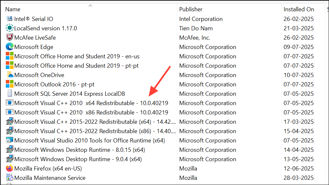Click installer icon of Visual C++ 2015-2022 (x64)
Image resolution: width=329 pixels, height=185 pixels.
pyautogui.click(x=9, y=122)
